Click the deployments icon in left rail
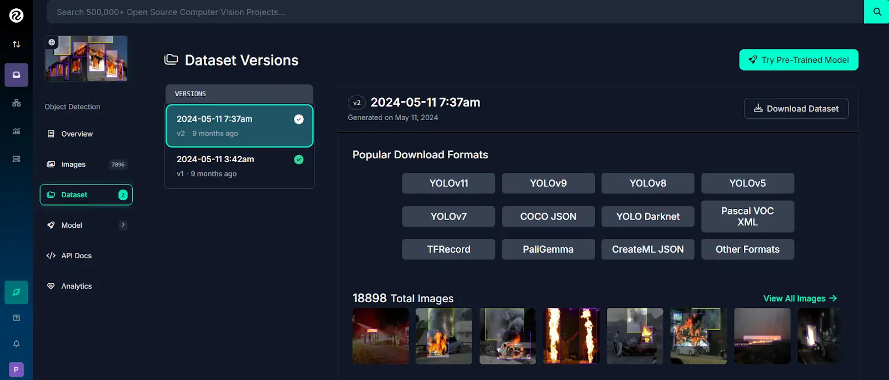This screenshot has height=380, width=889. tap(16, 159)
